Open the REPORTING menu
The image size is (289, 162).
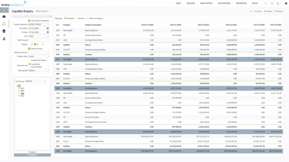point(241,3)
